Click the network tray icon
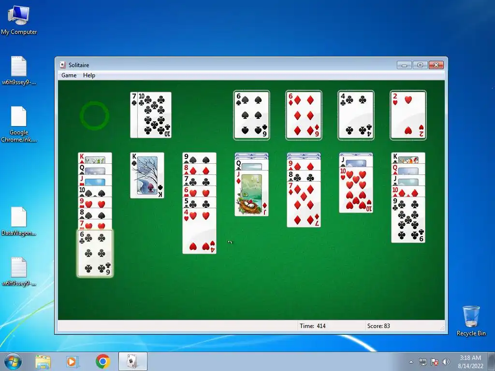This screenshot has width=495, height=371. pyautogui.click(x=422, y=362)
